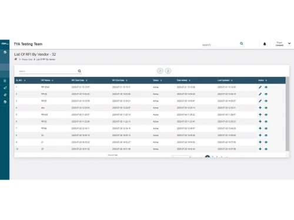Click the bottom-most sidebar icon
Screen dimensions: 294x220
(5, 102)
